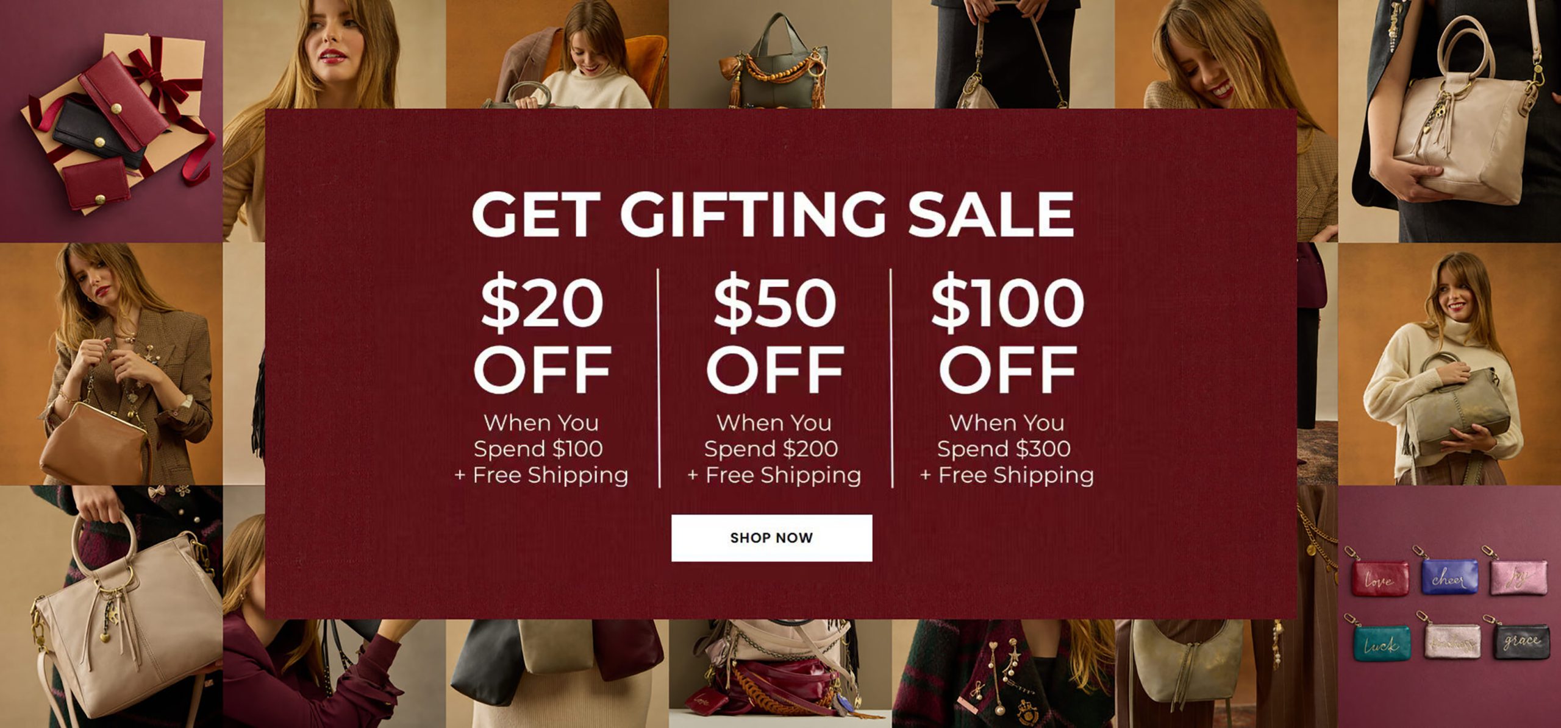The height and width of the screenshot is (728, 1561).
Task: Click 'Spend $300 + Free Shipping' text
Action: [1007, 462]
